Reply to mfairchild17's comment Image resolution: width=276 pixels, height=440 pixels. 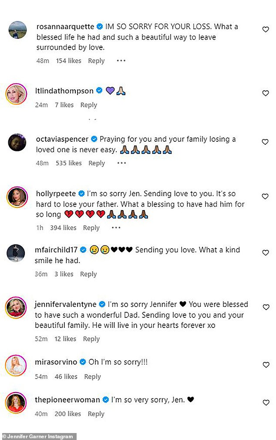(x=88, y=274)
